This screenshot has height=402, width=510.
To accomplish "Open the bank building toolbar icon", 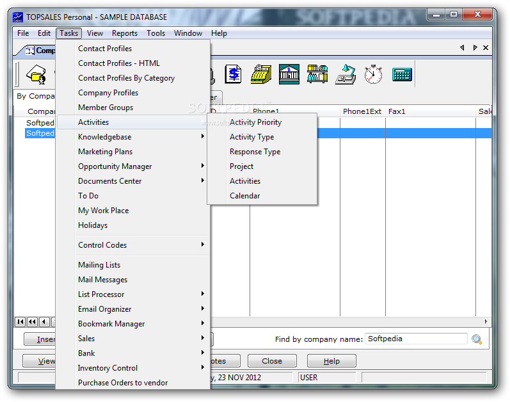I will (x=289, y=74).
